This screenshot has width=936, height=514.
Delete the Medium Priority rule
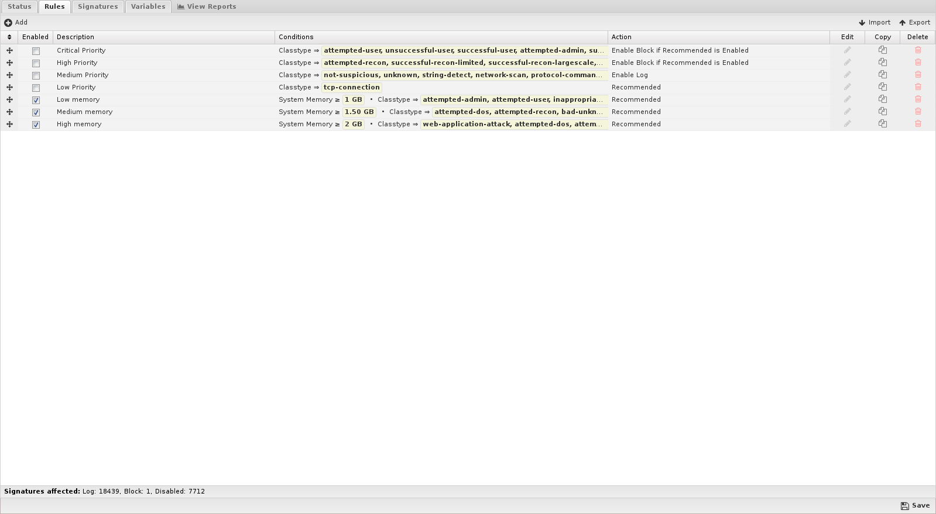tap(918, 75)
